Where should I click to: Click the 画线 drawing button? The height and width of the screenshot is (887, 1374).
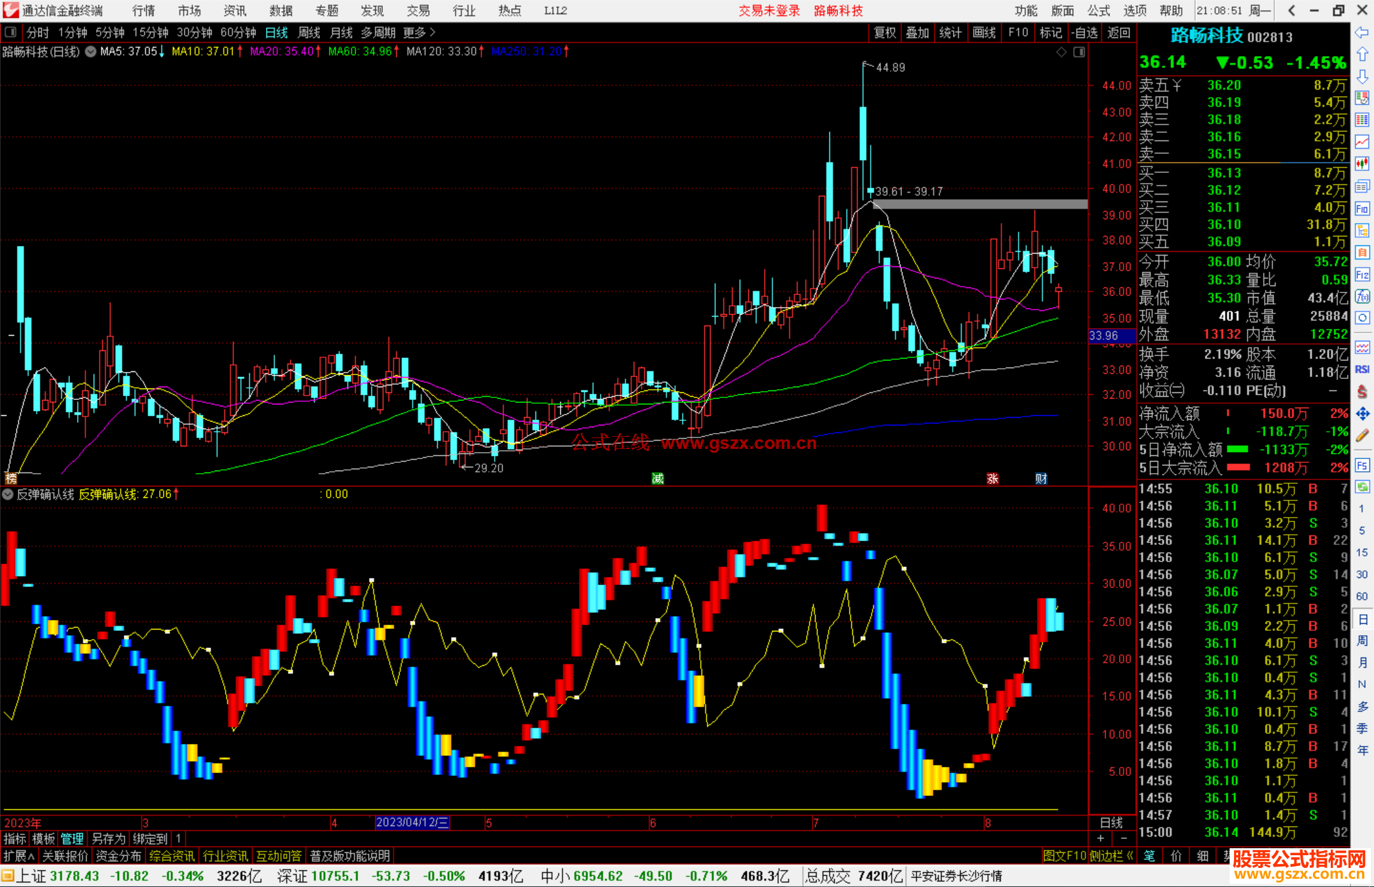pyautogui.click(x=983, y=32)
